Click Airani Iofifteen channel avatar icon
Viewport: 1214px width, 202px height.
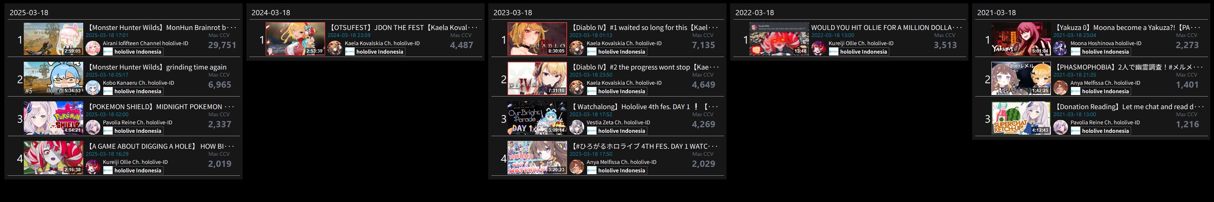click(93, 48)
